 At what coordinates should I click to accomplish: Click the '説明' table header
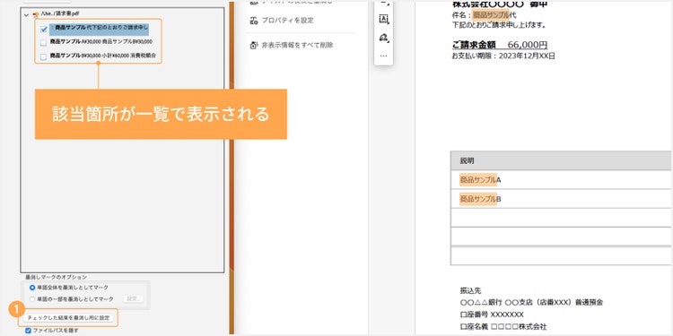click(x=467, y=160)
